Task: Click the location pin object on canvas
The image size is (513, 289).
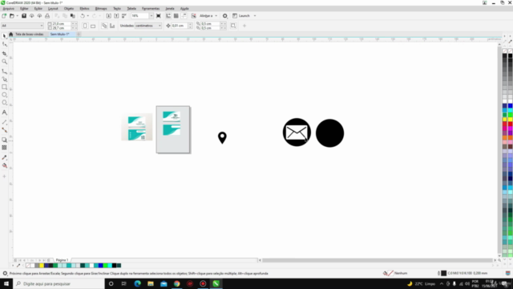Action: (x=222, y=137)
